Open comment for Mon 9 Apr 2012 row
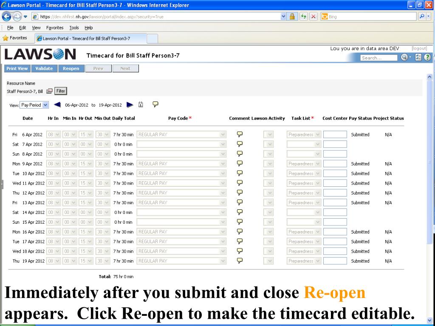 click(x=240, y=163)
